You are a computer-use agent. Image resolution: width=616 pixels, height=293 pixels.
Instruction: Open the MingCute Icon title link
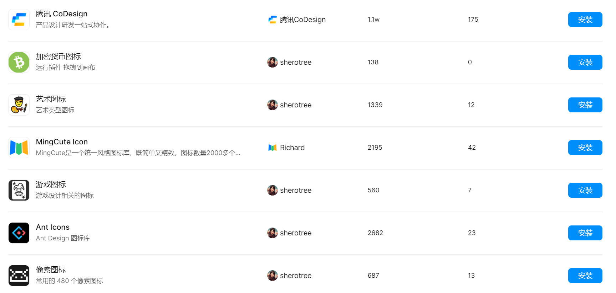coord(62,142)
